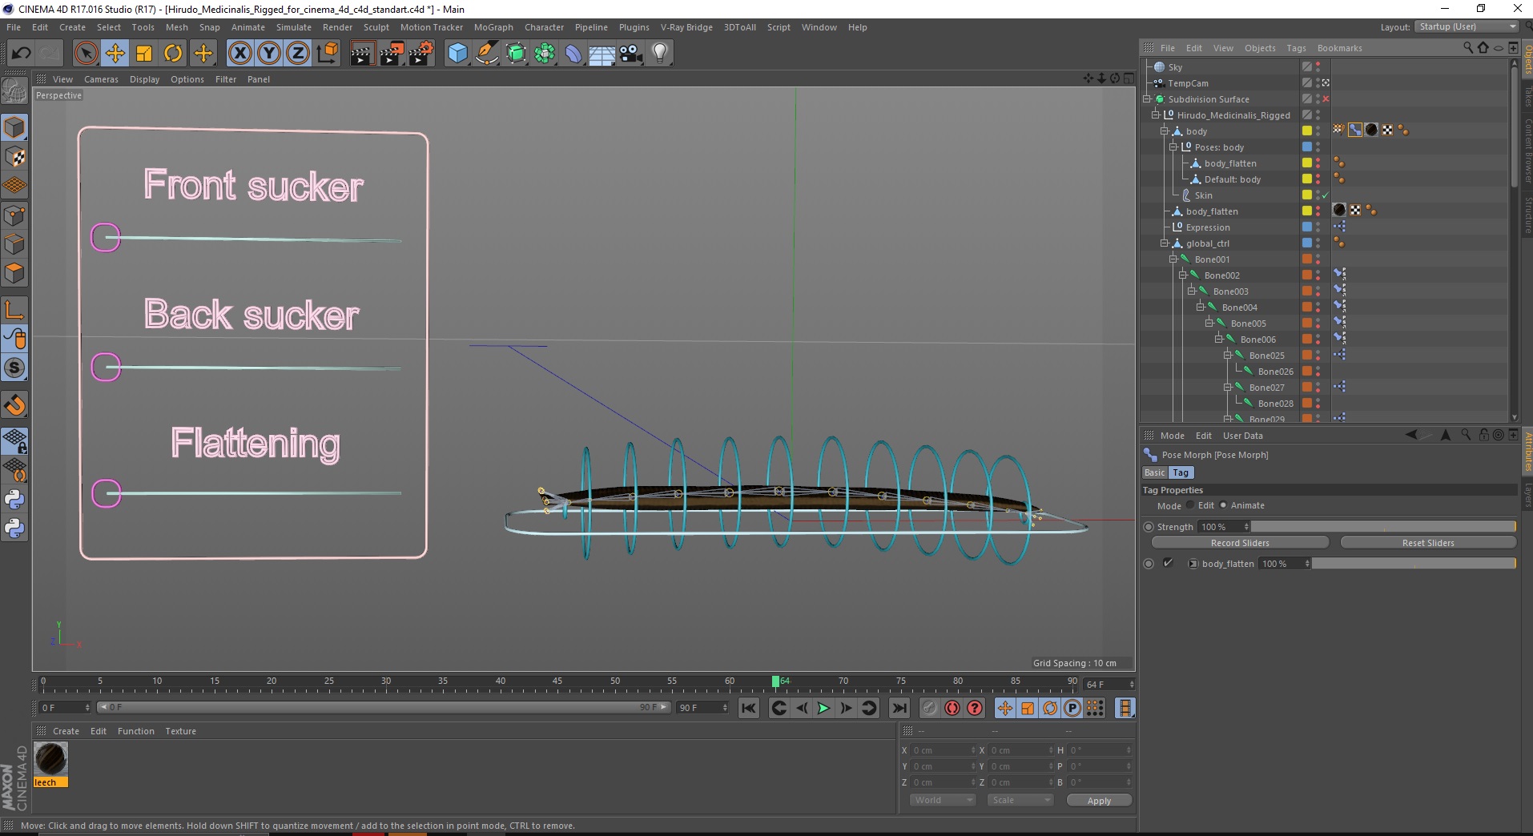This screenshot has height=836, width=1533.
Task: Switch to Model mode in left toolbar
Action: click(14, 127)
